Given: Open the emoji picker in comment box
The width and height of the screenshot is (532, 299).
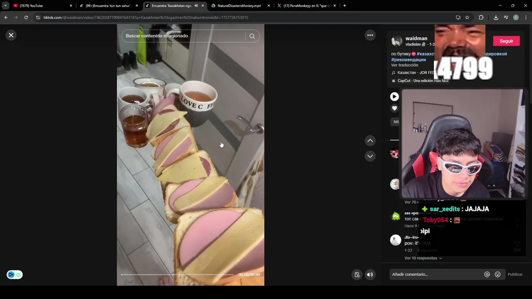Looking at the screenshot, I should pos(498,274).
